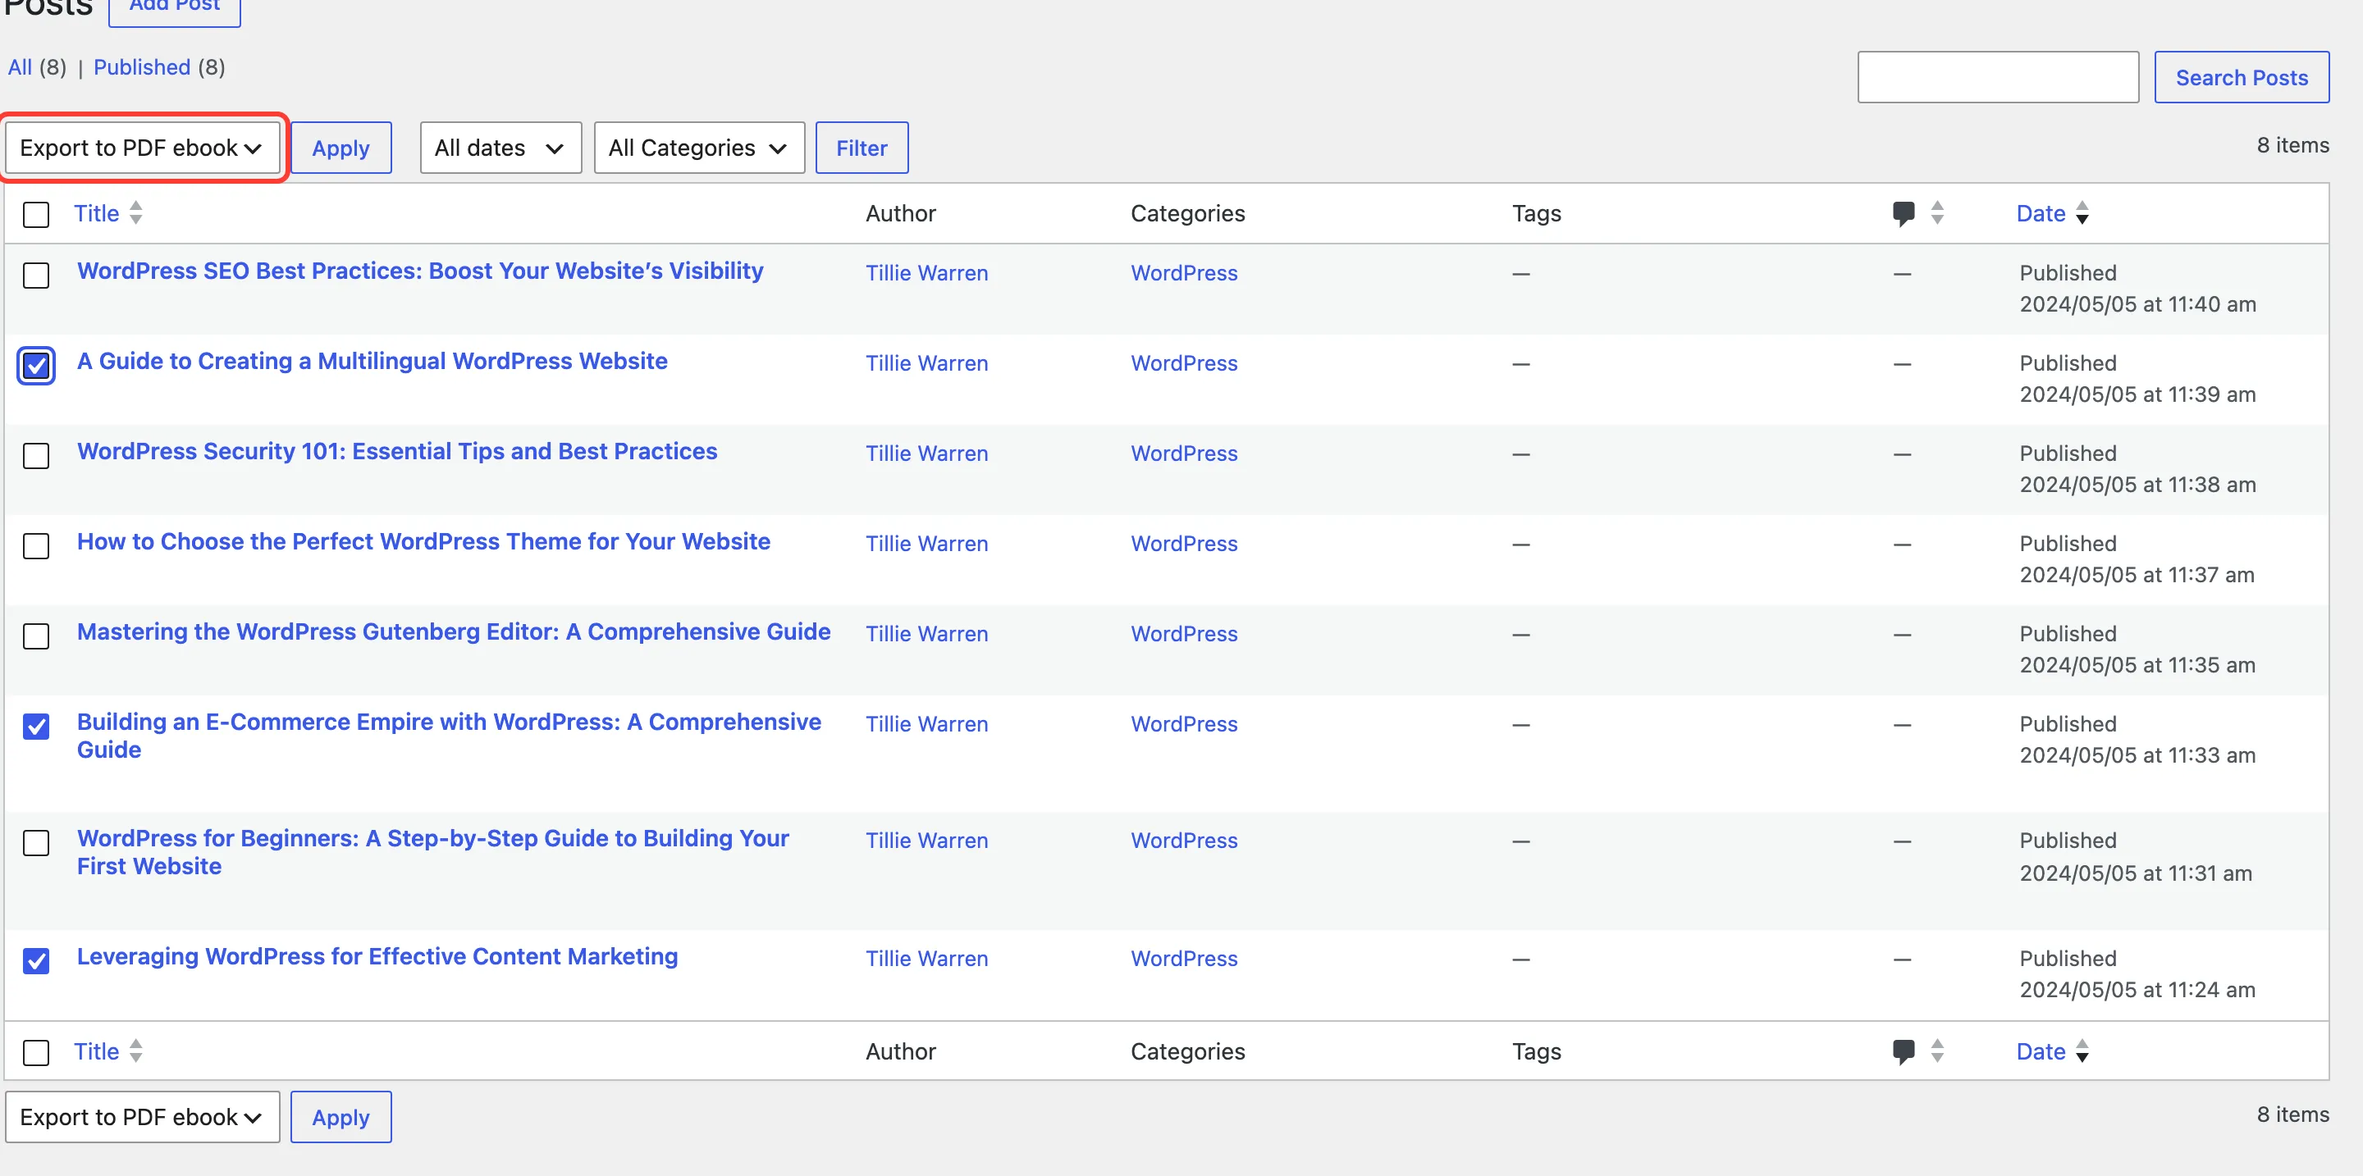Uncheck the Multilingual WordPress Website post
Image resolution: width=2363 pixels, height=1176 pixels.
tap(36, 366)
